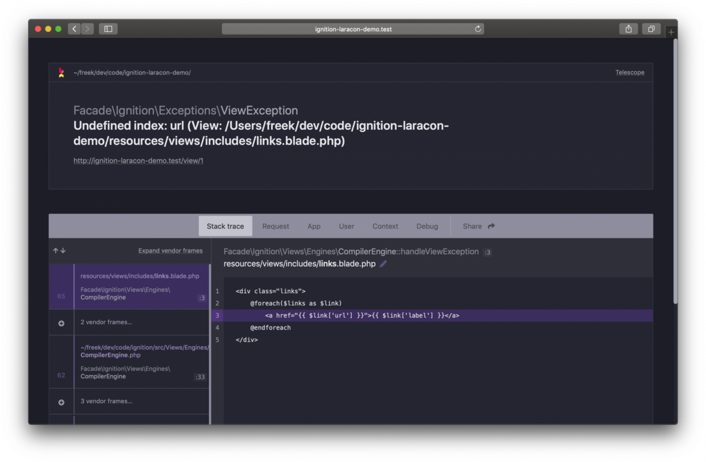
Task: Switch to the Request tab
Action: [x=276, y=226]
